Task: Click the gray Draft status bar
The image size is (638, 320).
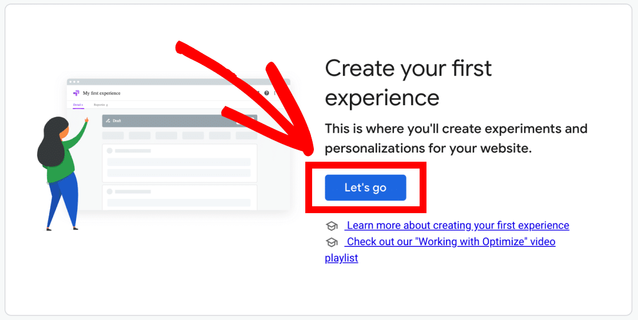Action: point(180,121)
